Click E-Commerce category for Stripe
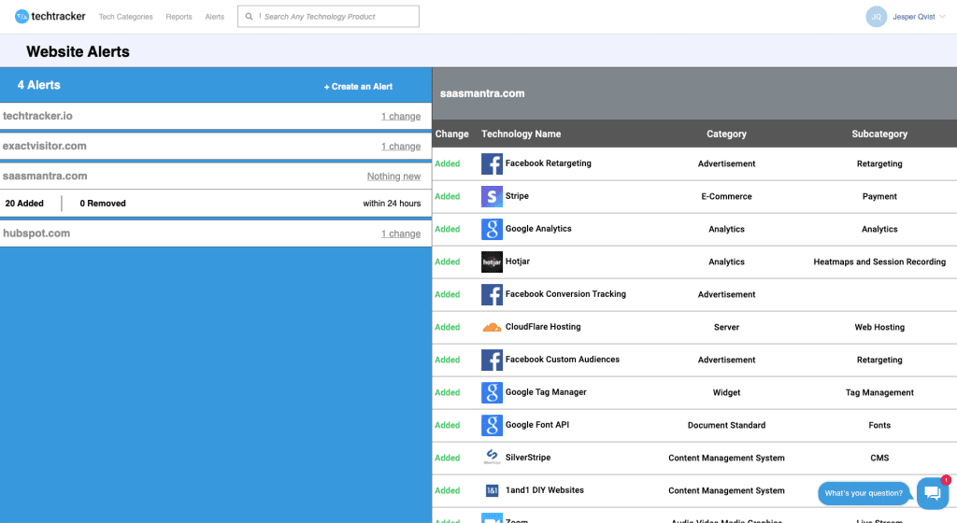Image resolution: width=957 pixels, height=523 pixels. (x=726, y=196)
